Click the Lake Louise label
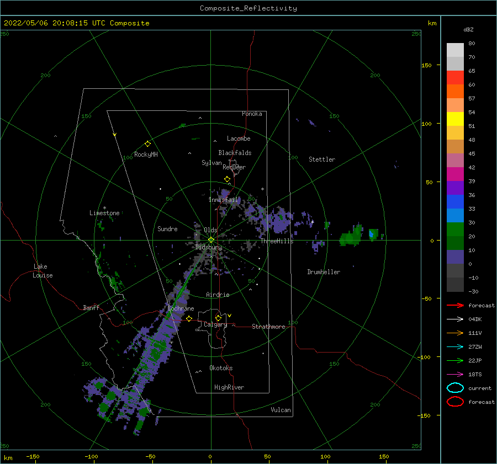The width and height of the screenshot is (497, 464). tap(43, 271)
